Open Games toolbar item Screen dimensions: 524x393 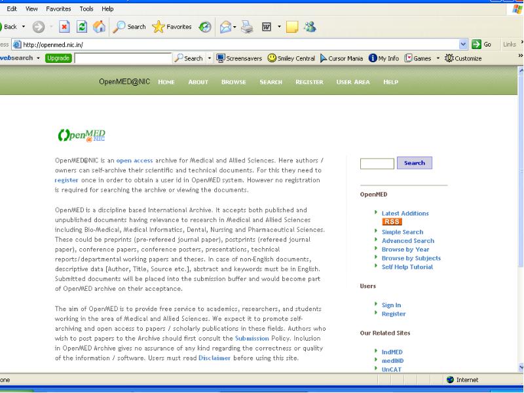tap(418, 58)
